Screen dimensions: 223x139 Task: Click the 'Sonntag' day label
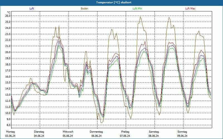[x=182, y=132]
